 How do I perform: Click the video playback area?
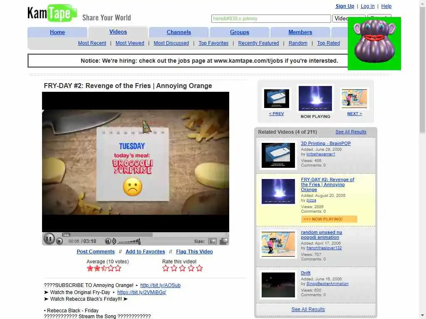tap(136, 162)
